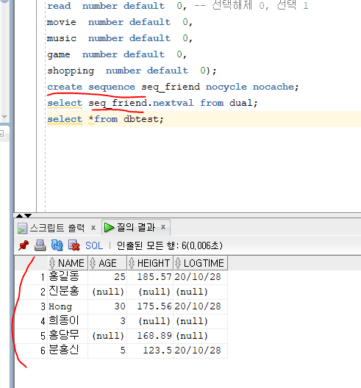Screen dimensions: 361x388
Task: Place cursor in 'select *from dbtest;' line
Action: [105, 119]
